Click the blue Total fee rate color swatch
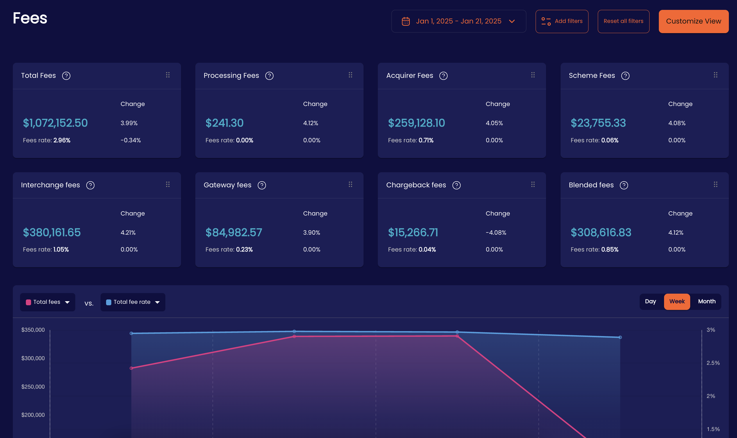 (x=109, y=302)
